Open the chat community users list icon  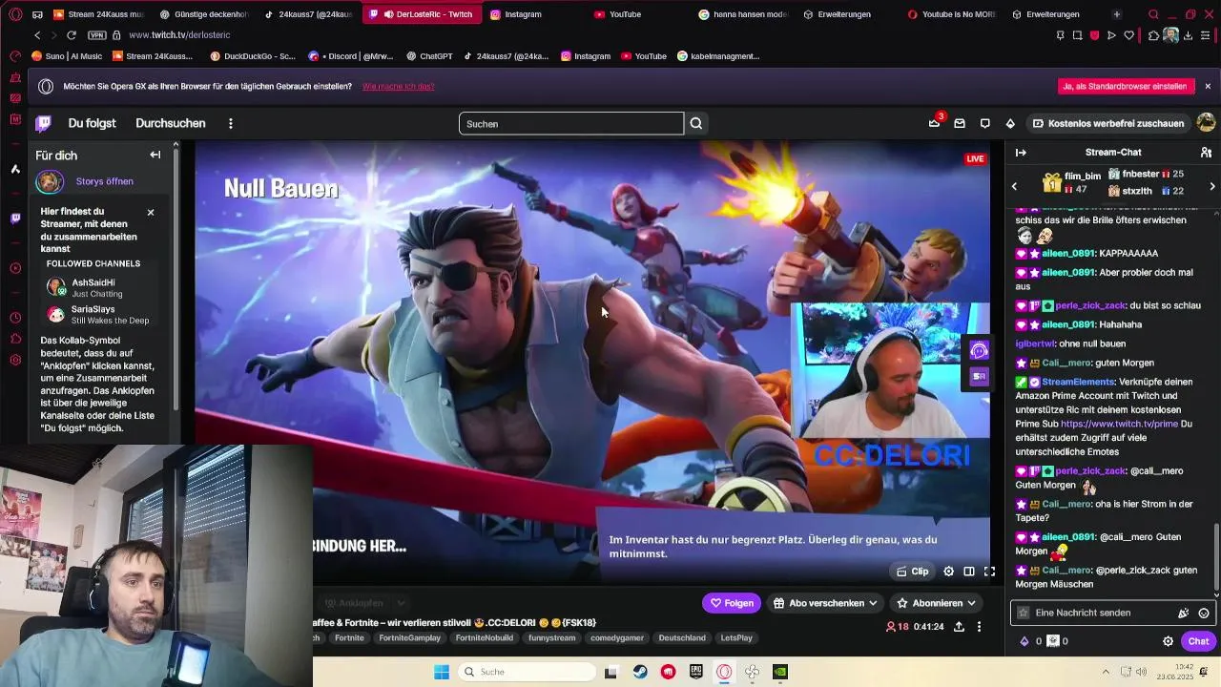[x=1206, y=153]
